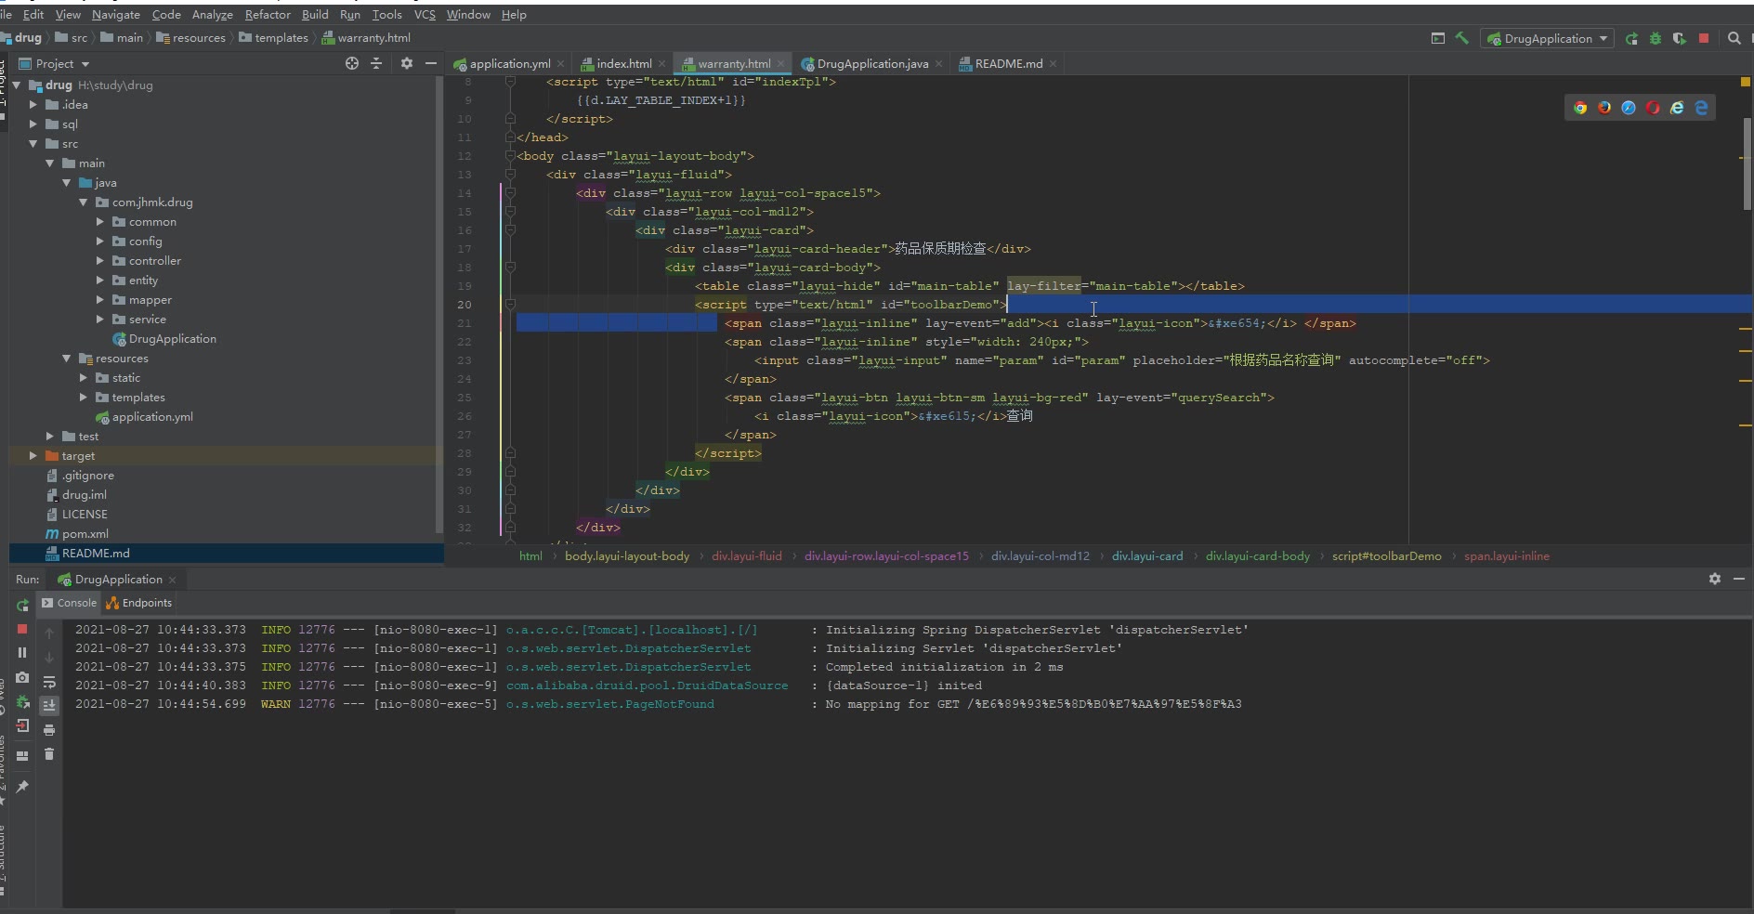
Task: Click the Exit icon in Run panel
Action: coord(22,725)
